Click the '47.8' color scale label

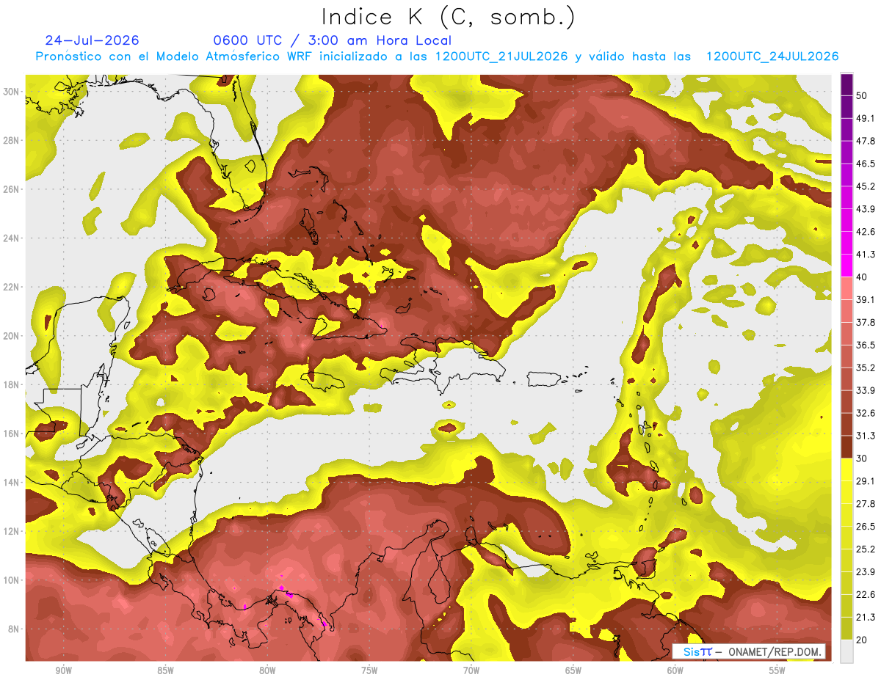(x=865, y=141)
